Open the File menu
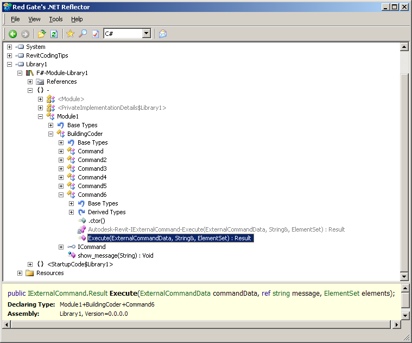The image size is (412, 343). pyautogui.click(x=15, y=19)
